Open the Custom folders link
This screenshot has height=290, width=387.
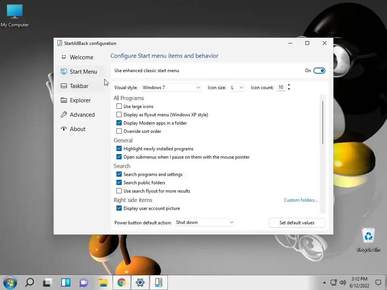click(x=300, y=200)
